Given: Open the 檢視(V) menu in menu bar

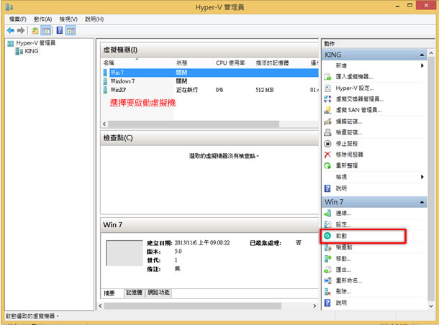Looking at the screenshot, I should coord(68,19).
